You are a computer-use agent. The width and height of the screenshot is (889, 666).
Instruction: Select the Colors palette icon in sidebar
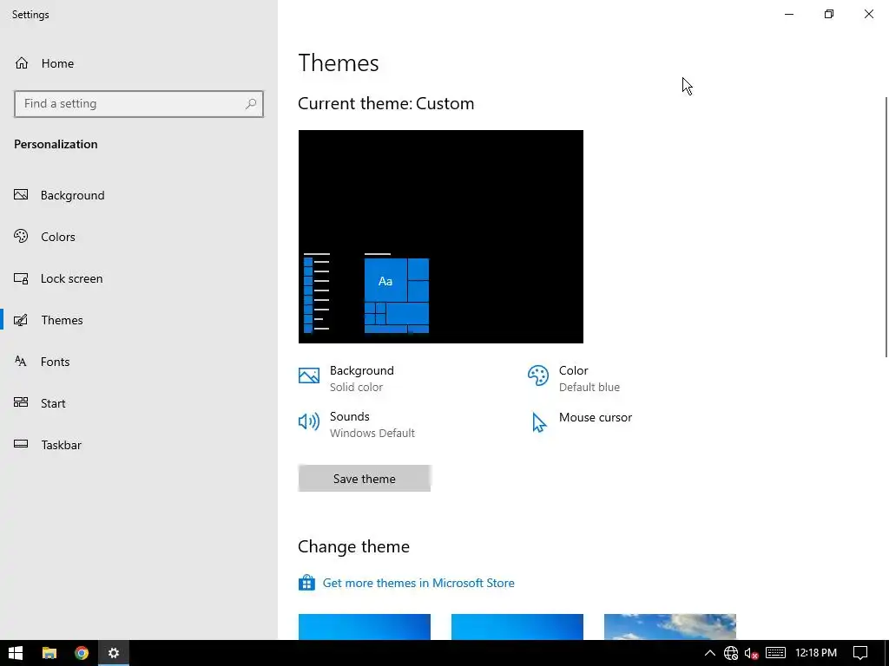click(x=21, y=236)
